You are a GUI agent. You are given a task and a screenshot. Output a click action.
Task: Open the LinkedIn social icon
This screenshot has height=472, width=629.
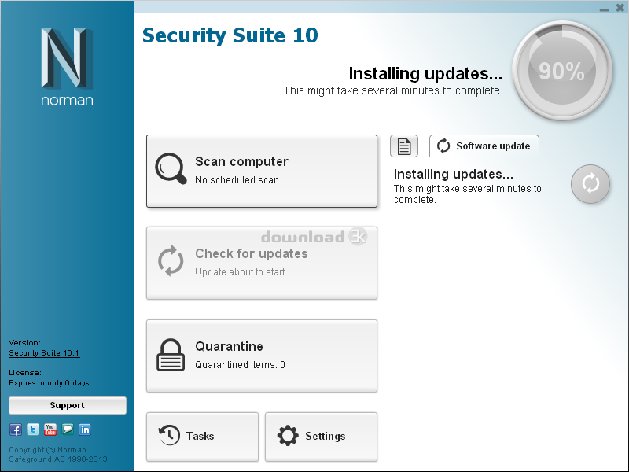(x=85, y=430)
